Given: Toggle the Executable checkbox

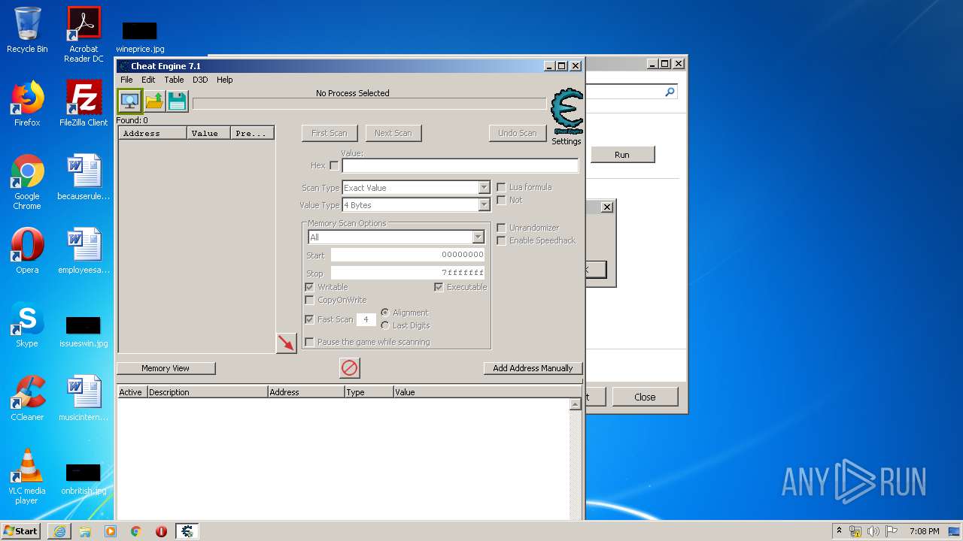Looking at the screenshot, I should [439, 287].
